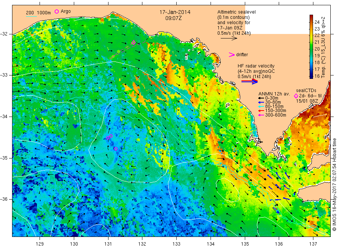Image resolution: width=339 pixels, height=249 pixels.
Task: Click the '09:07Z' time label
Action: coord(173,18)
